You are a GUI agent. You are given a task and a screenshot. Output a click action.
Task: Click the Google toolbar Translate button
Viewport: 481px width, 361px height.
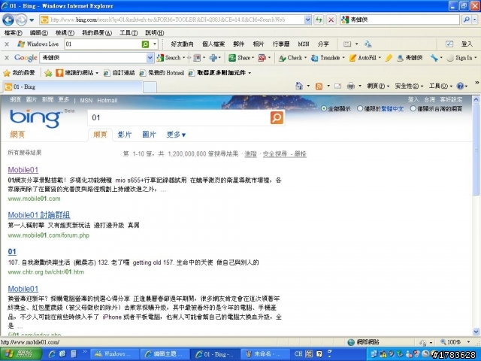(x=326, y=58)
